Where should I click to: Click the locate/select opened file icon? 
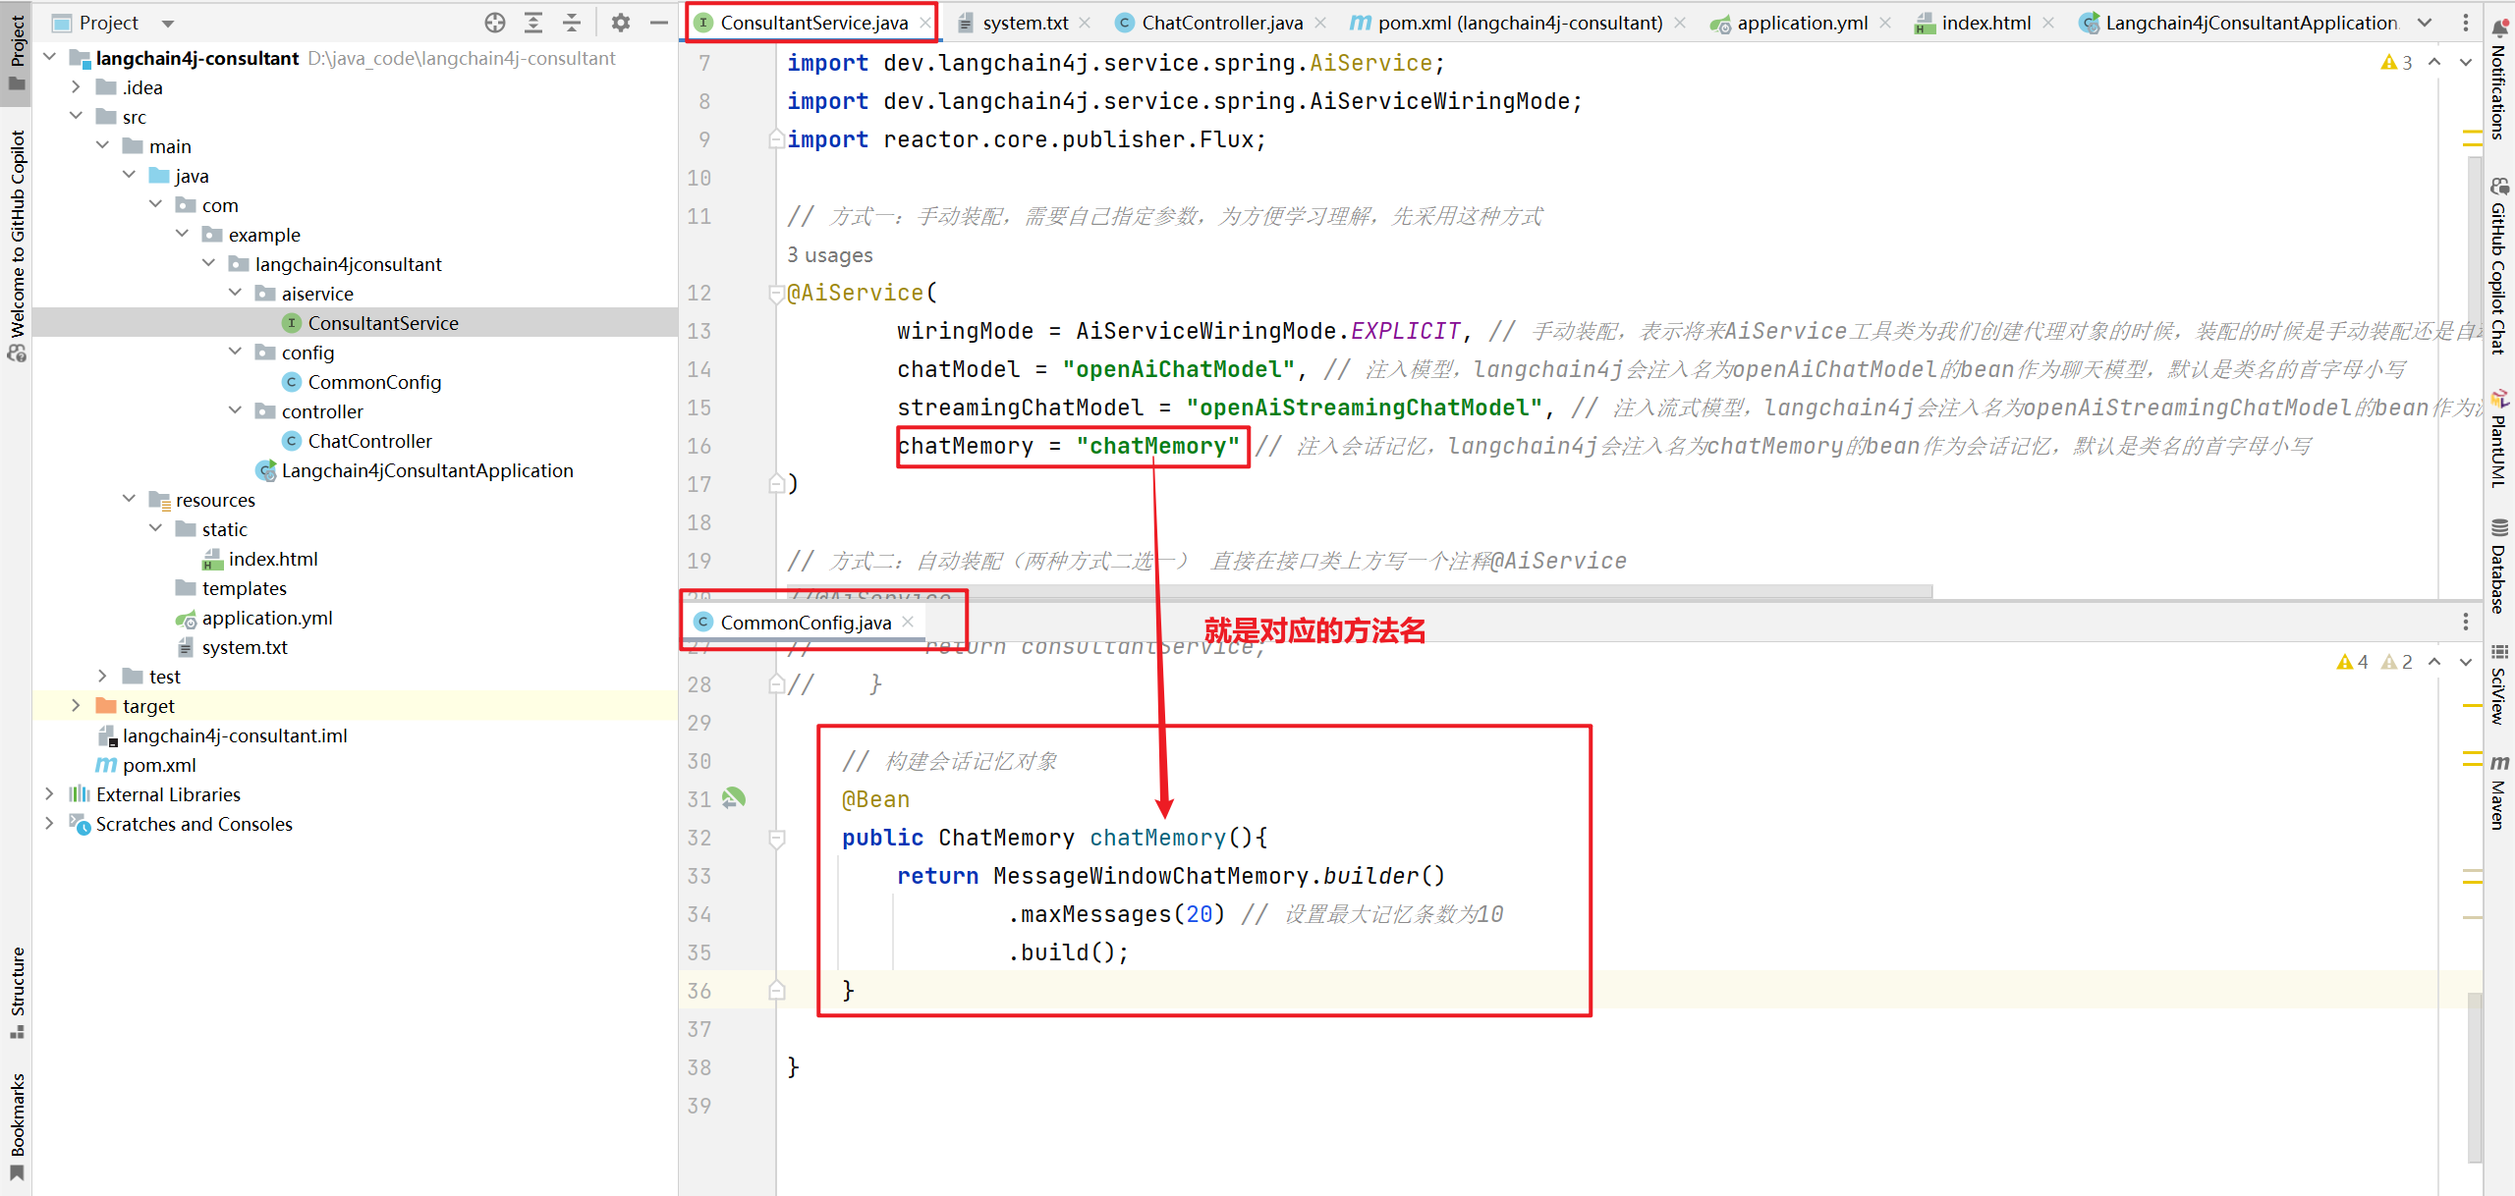(x=495, y=23)
